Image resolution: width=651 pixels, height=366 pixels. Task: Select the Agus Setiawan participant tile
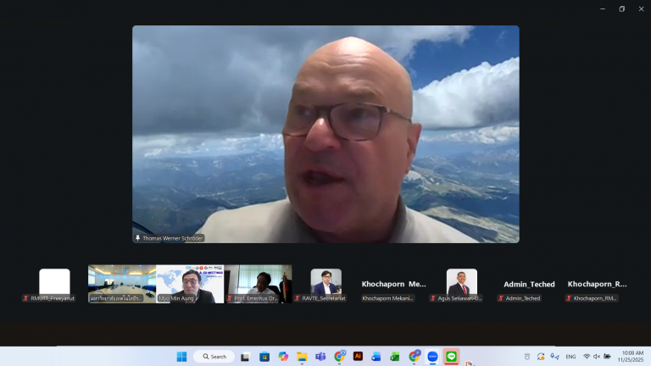pyautogui.click(x=461, y=284)
